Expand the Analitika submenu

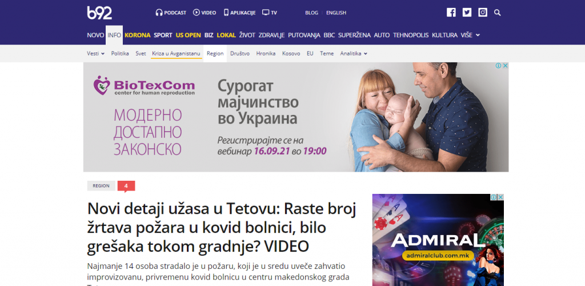(354, 53)
